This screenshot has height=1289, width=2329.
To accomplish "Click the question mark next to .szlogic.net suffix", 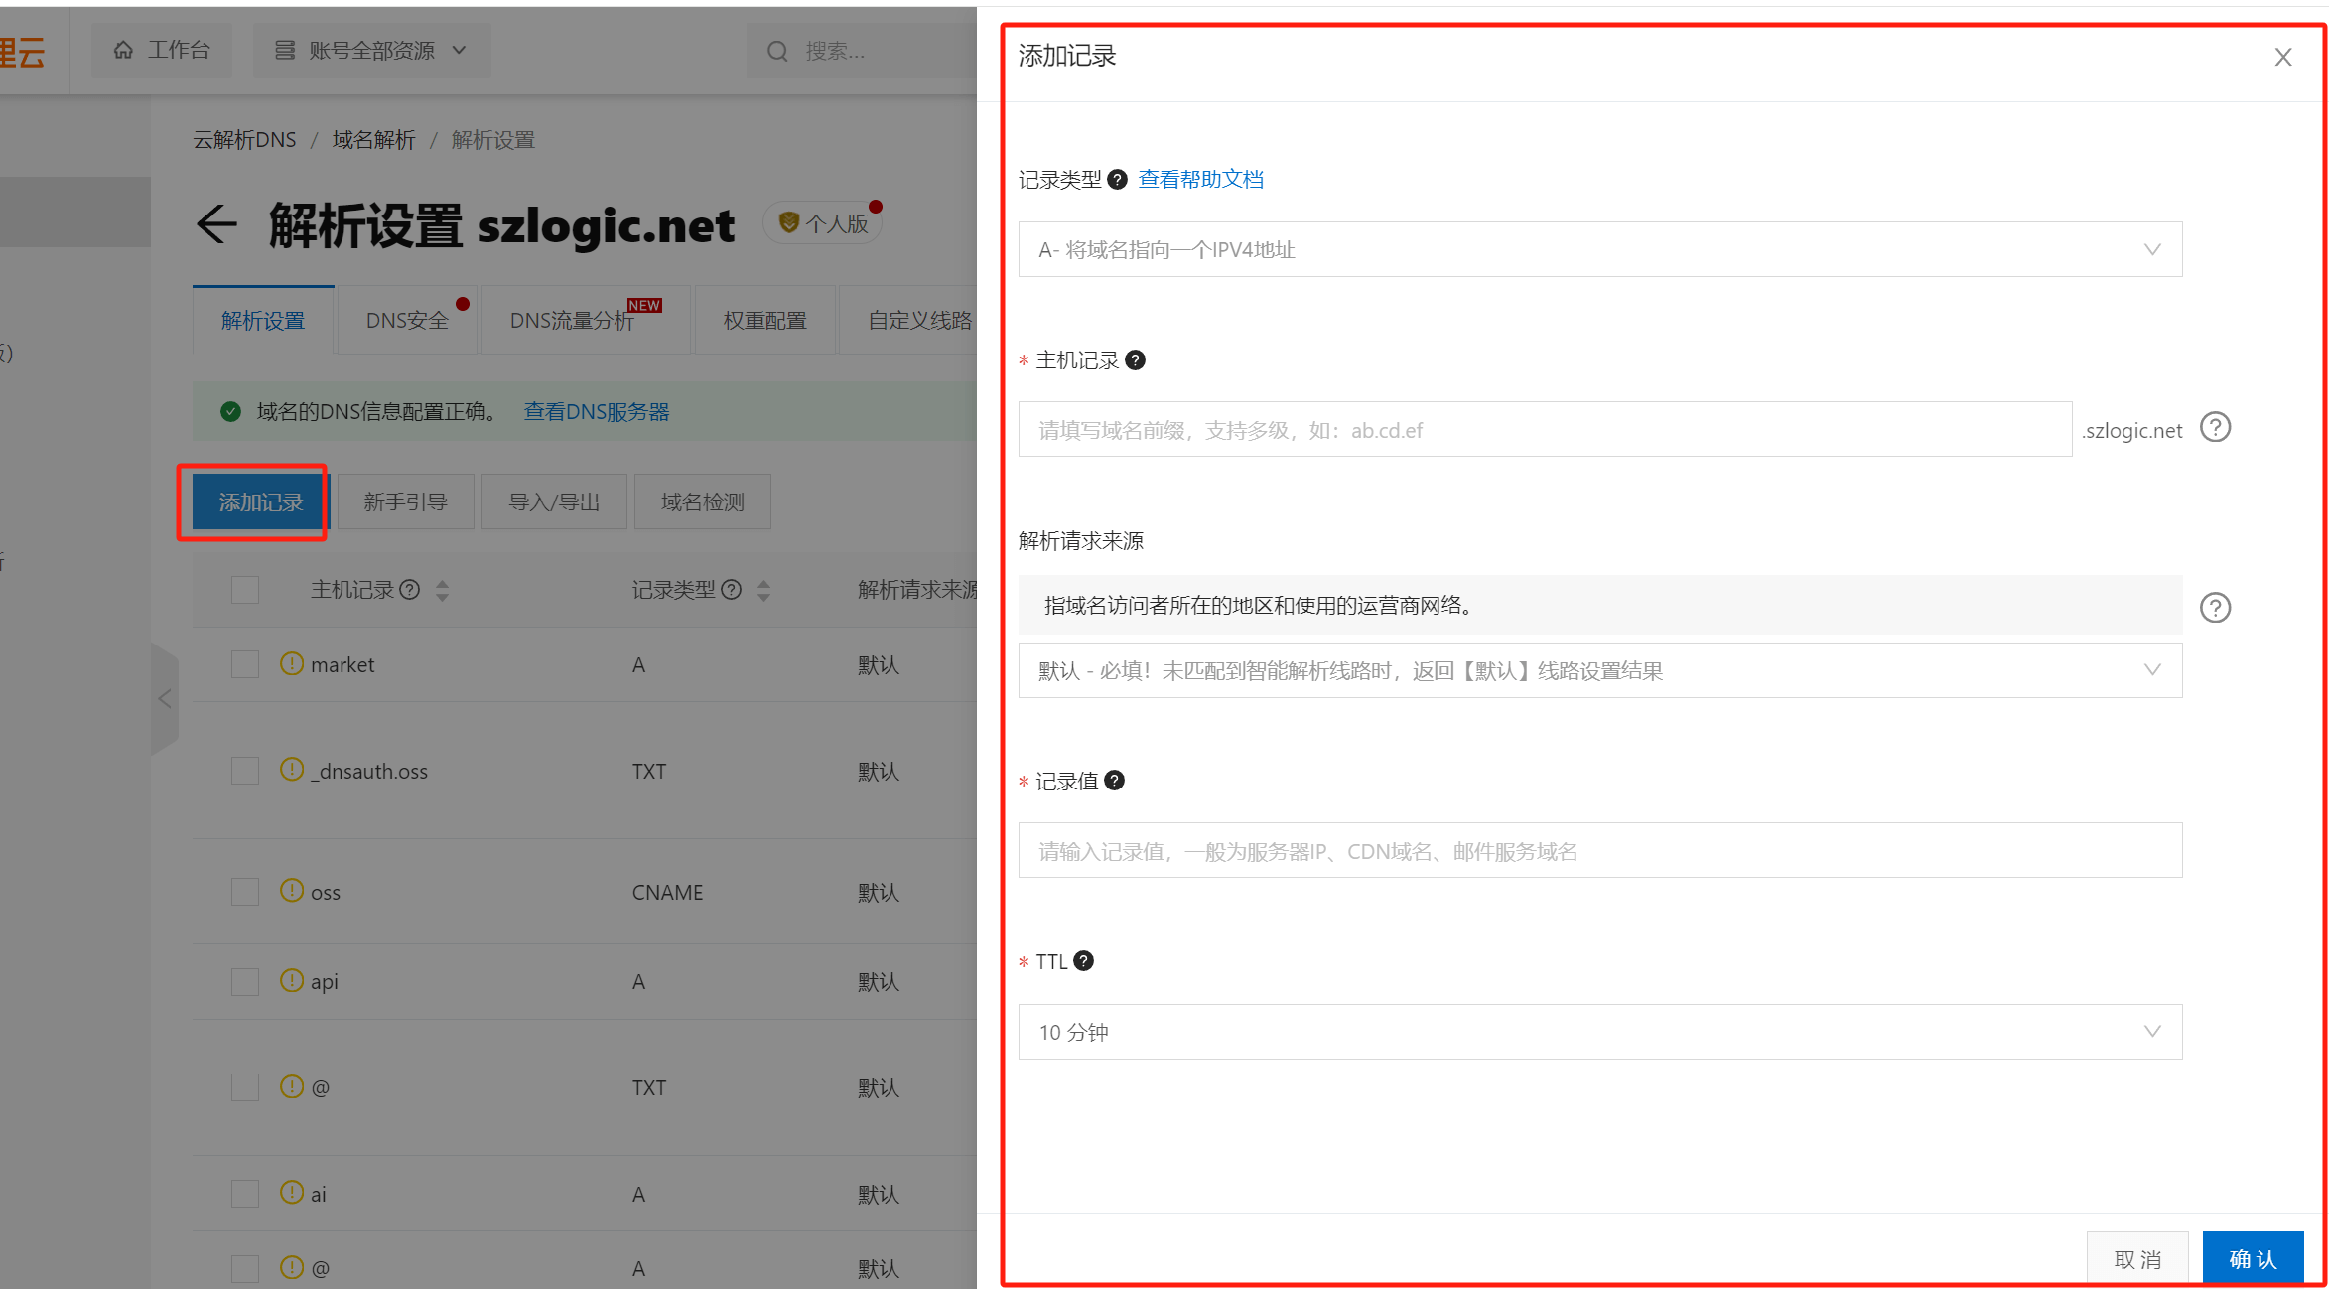I will (x=2215, y=427).
